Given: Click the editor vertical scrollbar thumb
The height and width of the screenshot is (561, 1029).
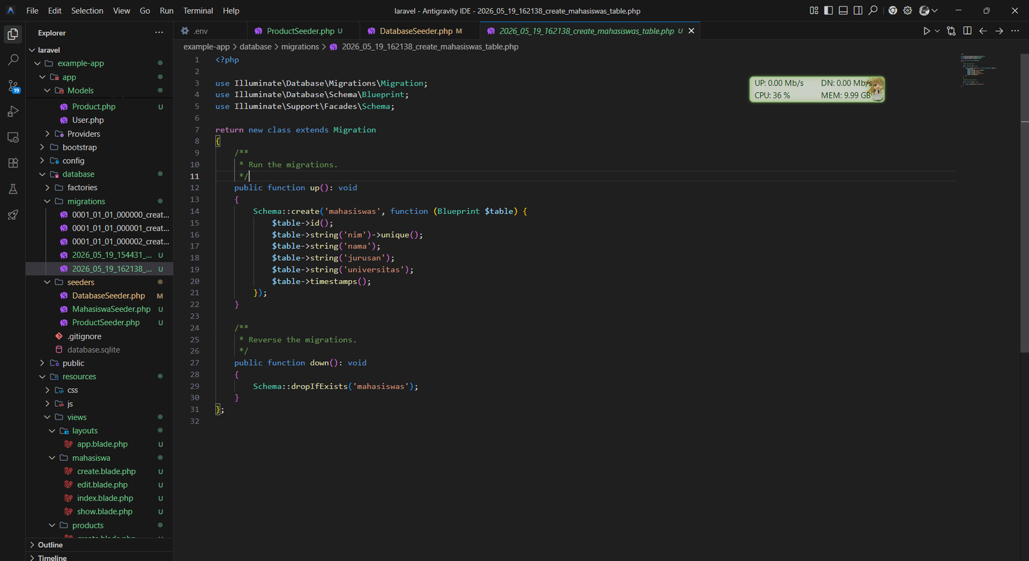Looking at the screenshot, I should [1024, 203].
